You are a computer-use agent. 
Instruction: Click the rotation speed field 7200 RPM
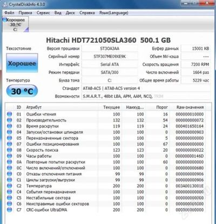coord(195,64)
